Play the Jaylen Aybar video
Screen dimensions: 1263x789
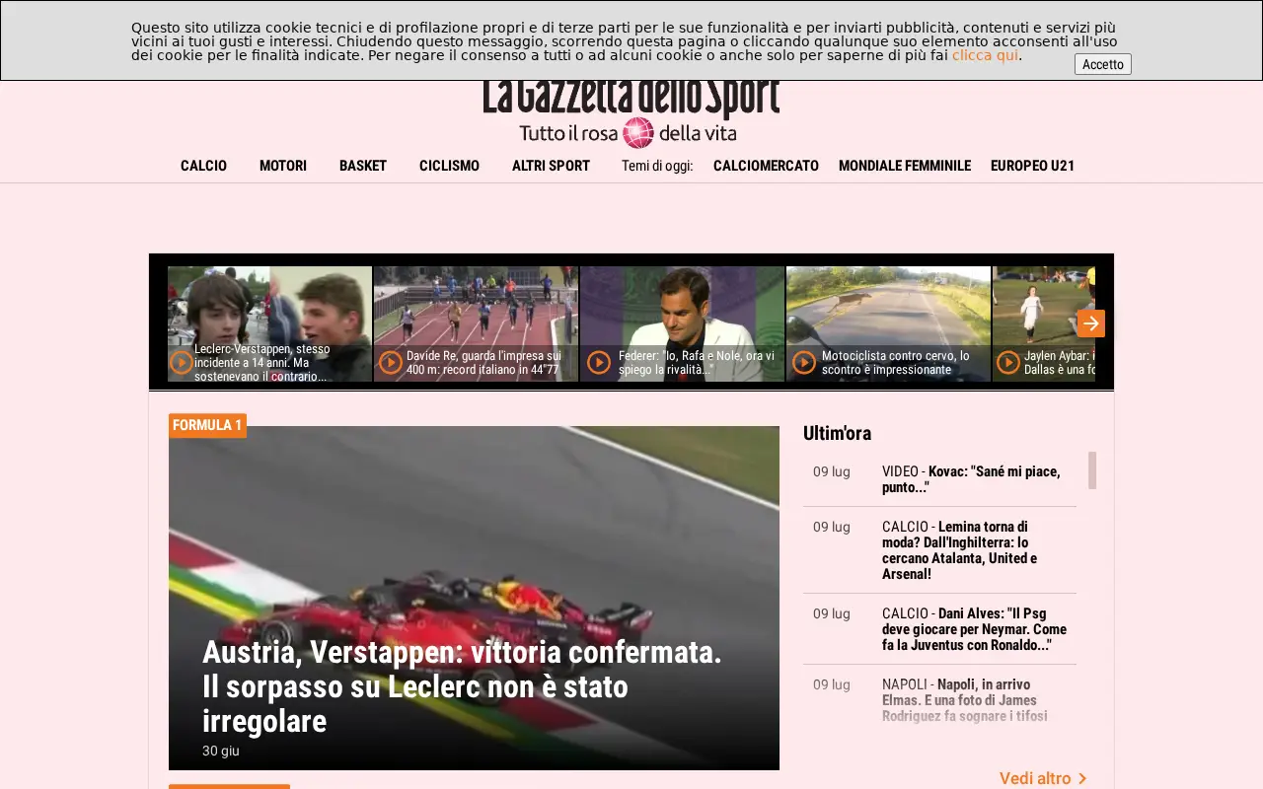tap(1008, 362)
